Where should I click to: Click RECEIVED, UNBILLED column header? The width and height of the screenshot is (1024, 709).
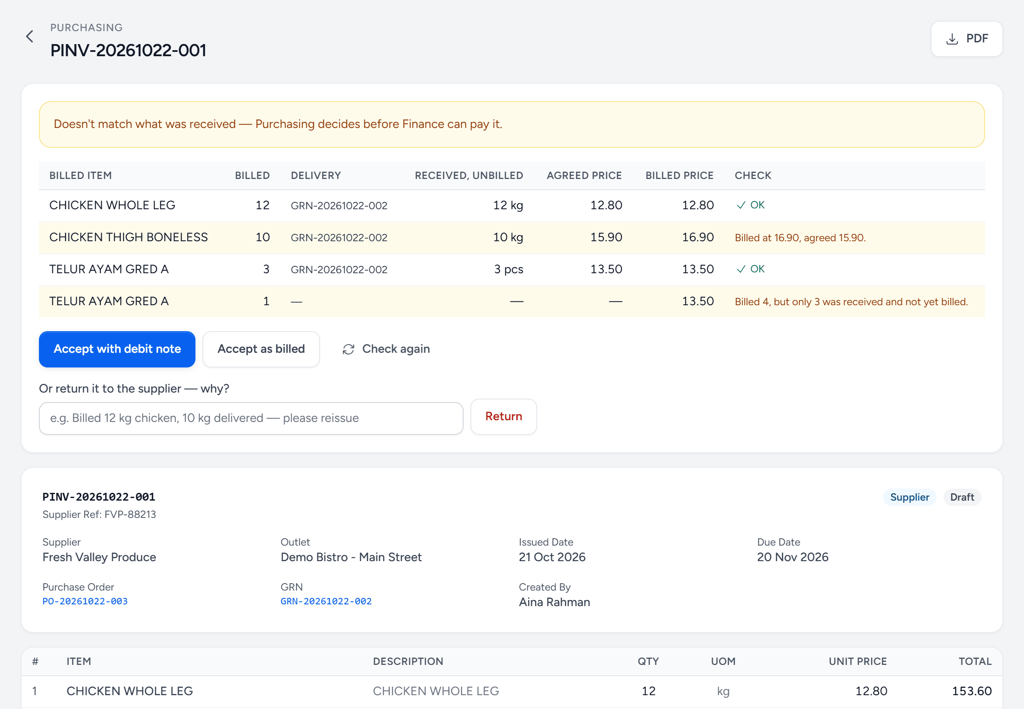click(469, 176)
